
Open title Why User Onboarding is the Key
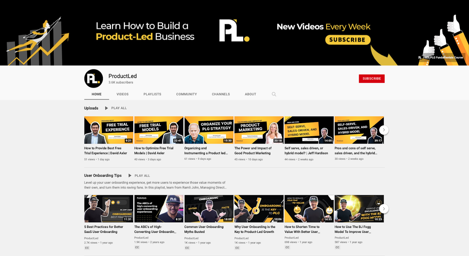(x=255, y=229)
